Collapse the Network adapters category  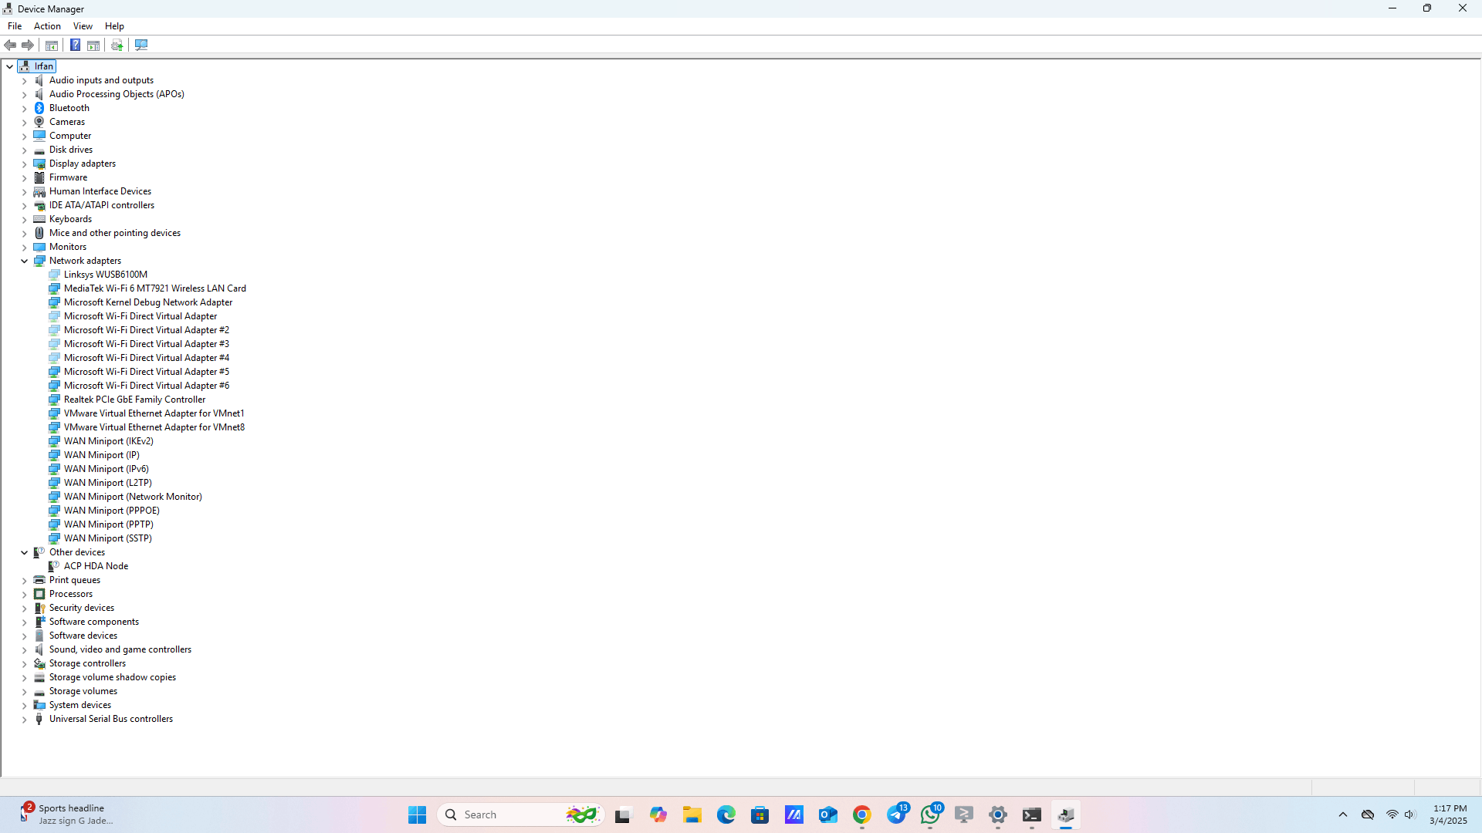tap(24, 261)
